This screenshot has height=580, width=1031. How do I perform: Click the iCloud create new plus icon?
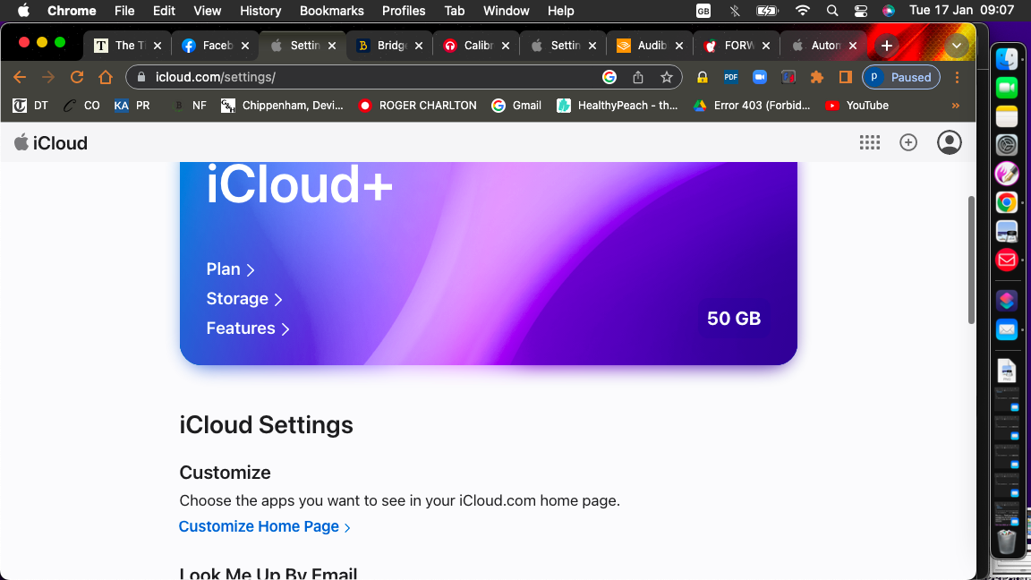point(908,142)
